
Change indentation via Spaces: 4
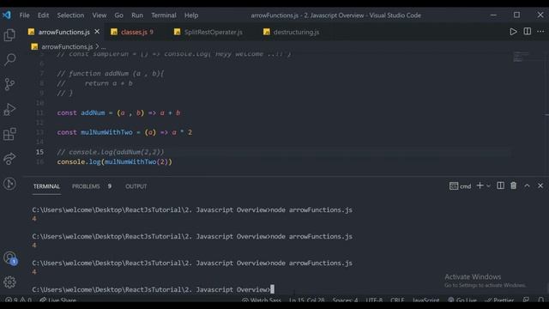click(x=345, y=300)
